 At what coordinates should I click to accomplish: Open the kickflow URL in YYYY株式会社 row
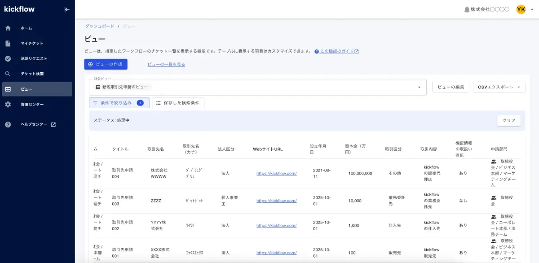coord(277,225)
